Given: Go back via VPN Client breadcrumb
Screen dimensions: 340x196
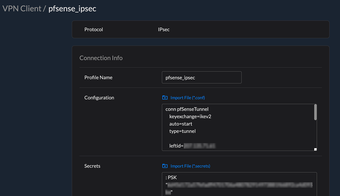Looking at the screenshot, I should (22, 9).
